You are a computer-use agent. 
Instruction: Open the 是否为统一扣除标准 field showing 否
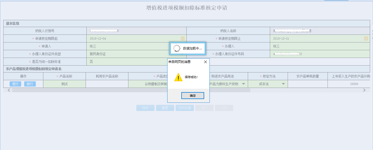pyautogui.click(x=128, y=62)
